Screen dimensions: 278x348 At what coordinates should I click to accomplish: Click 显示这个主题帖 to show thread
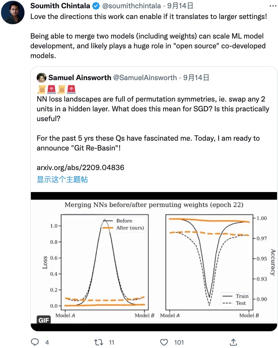(62, 179)
